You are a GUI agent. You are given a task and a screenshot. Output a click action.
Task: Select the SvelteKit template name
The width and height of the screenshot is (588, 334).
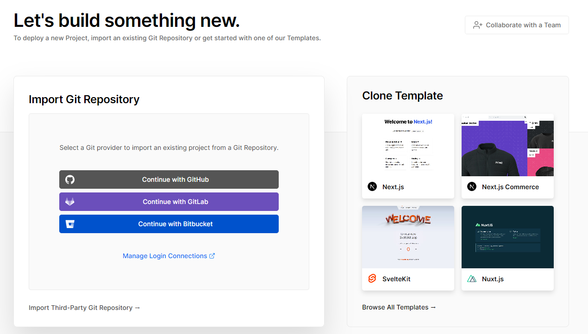(396, 279)
